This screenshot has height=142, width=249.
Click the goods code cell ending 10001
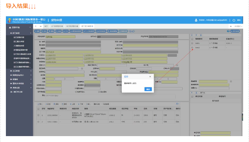[x=52, y=122]
